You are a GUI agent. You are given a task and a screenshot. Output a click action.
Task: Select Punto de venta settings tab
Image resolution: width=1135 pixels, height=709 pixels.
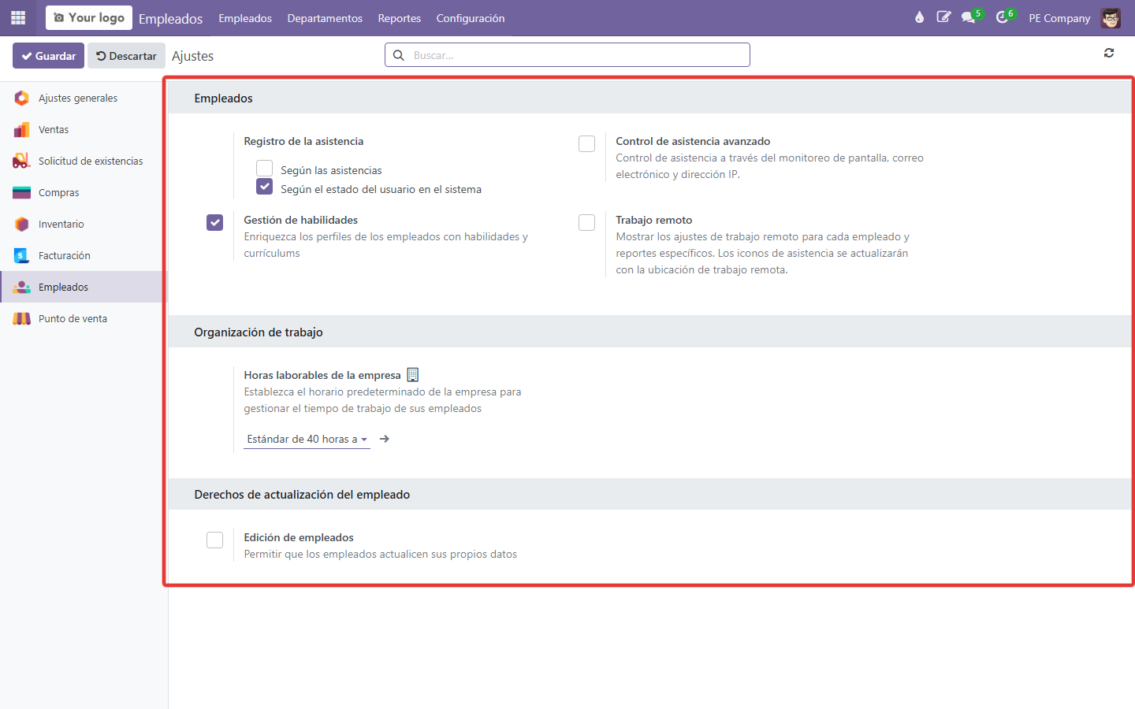[84, 318]
